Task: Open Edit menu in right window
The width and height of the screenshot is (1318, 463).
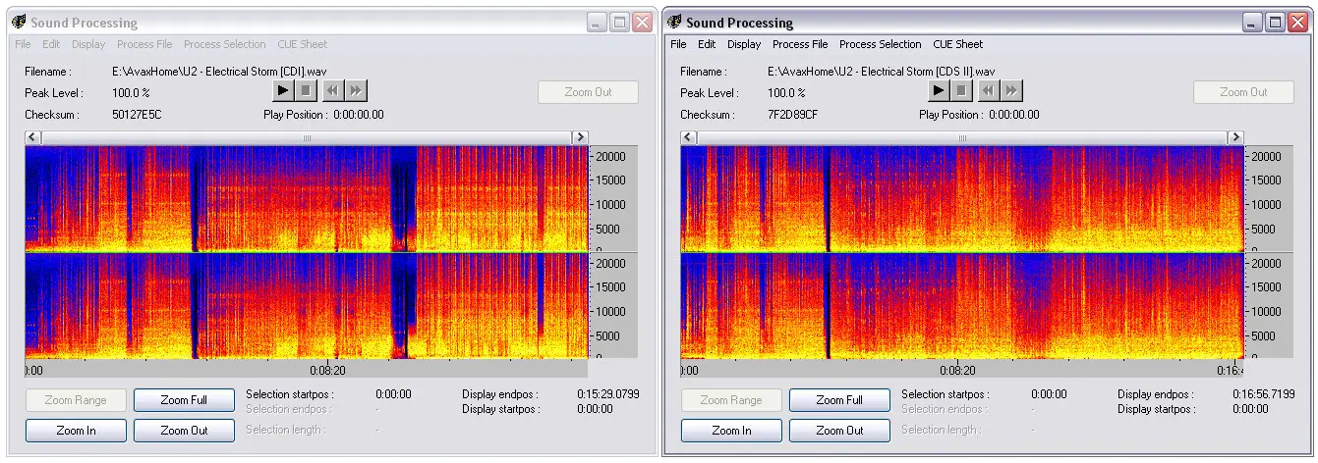Action: pyautogui.click(x=707, y=44)
